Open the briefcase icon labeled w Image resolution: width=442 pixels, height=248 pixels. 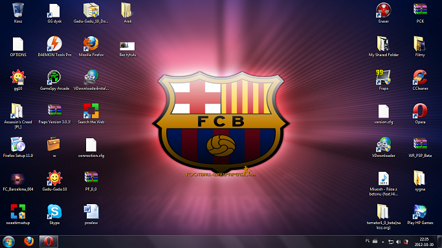(x=54, y=145)
